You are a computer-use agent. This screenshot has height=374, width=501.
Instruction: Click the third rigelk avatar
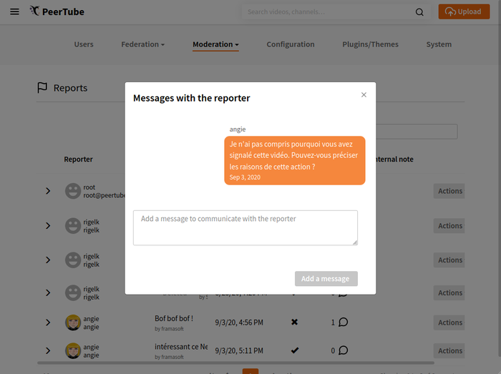click(73, 292)
